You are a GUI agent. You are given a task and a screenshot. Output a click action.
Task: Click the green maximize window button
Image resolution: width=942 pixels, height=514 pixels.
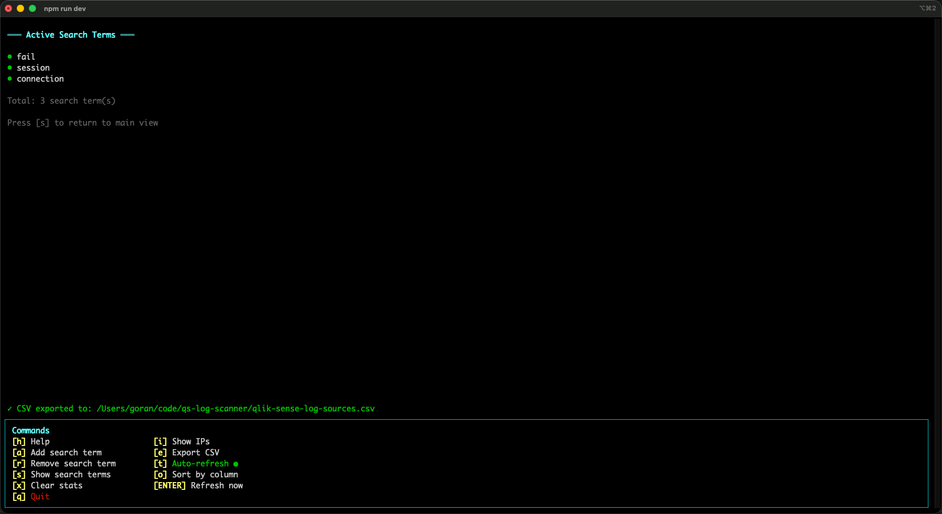(x=32, y=8)
